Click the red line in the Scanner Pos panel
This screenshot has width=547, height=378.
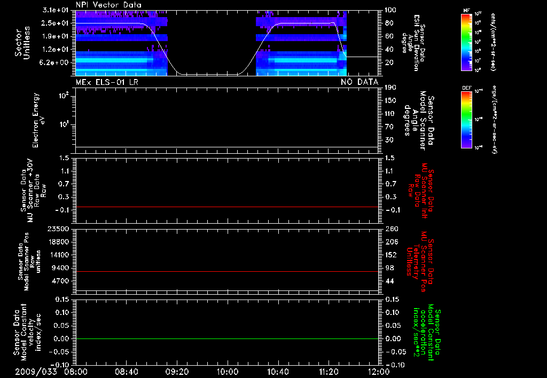tap(227, 271)
